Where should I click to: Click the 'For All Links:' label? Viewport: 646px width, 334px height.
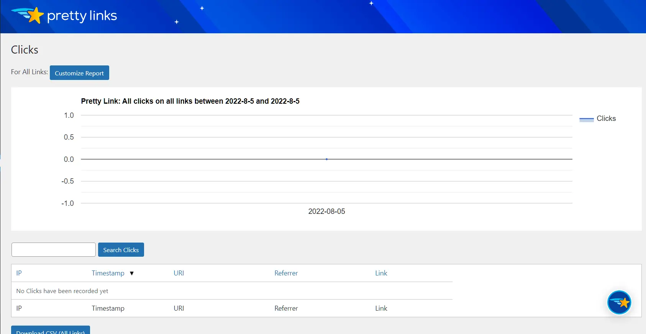(x=30, y=72)
